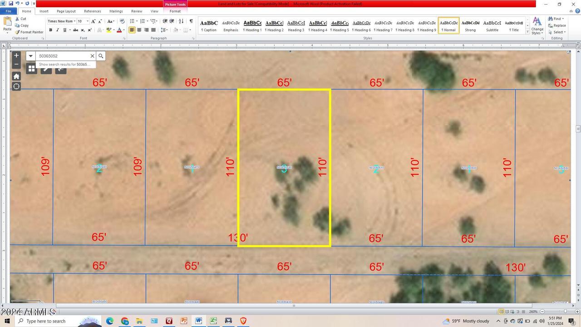Toggle Italic formatting

point(57,30)
